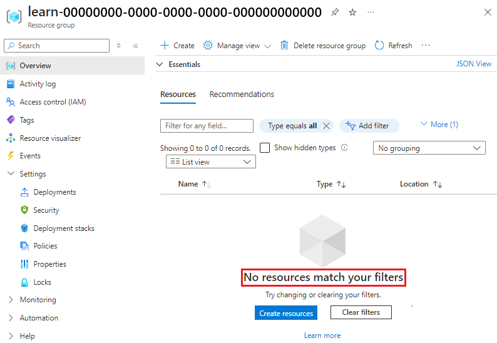Close the resource group blade
Image resolution: width=497 pixels, height=343 pixels.
click(x=488, y=13)
